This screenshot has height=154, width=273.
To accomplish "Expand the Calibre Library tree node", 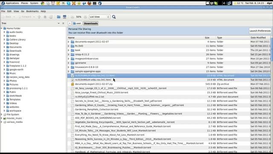I will point(4,40).
